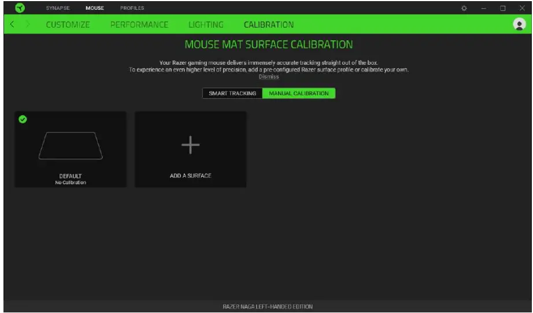
Task: Select the mouse mat outline image
Action: click(x=71, y=146)
